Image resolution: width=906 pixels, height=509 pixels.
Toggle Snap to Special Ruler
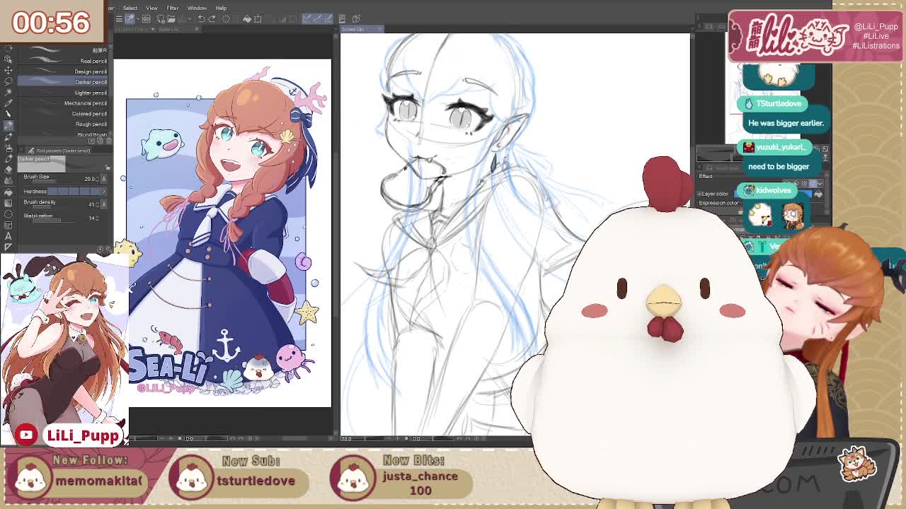tap(318, 19)
